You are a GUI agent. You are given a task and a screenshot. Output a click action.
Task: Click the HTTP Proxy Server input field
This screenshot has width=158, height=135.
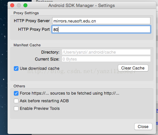[101, 21]
